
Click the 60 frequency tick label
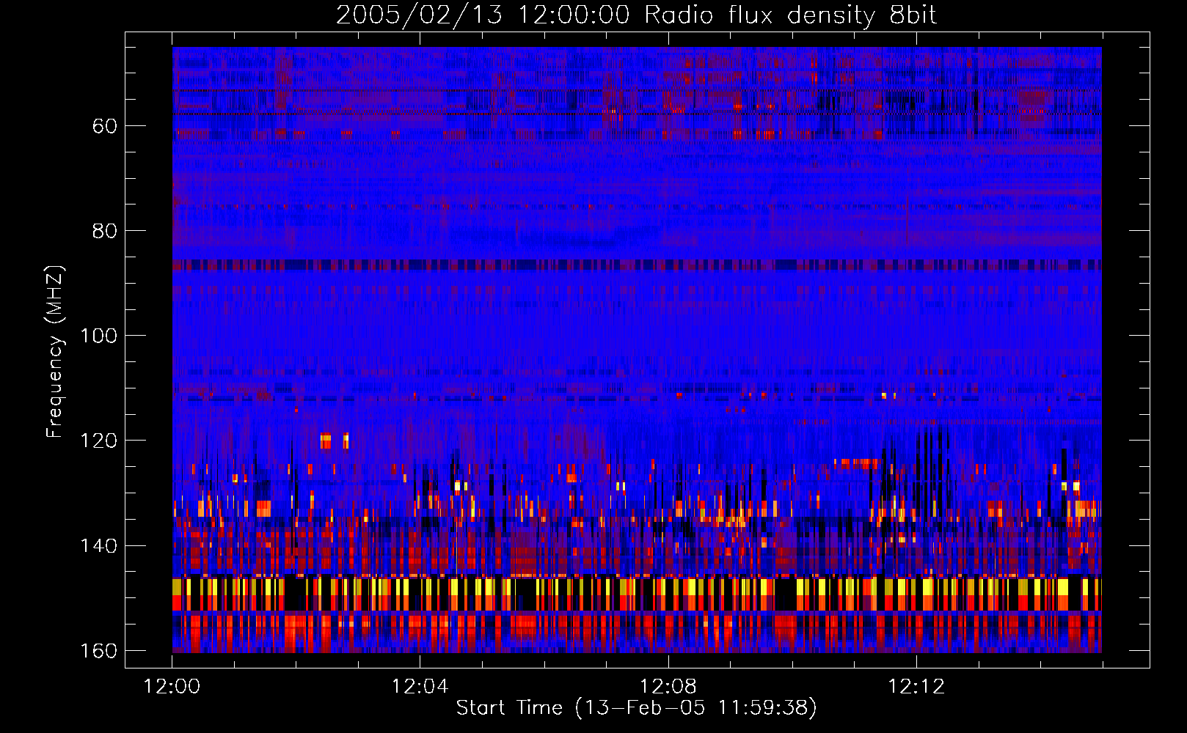point(104,126)
